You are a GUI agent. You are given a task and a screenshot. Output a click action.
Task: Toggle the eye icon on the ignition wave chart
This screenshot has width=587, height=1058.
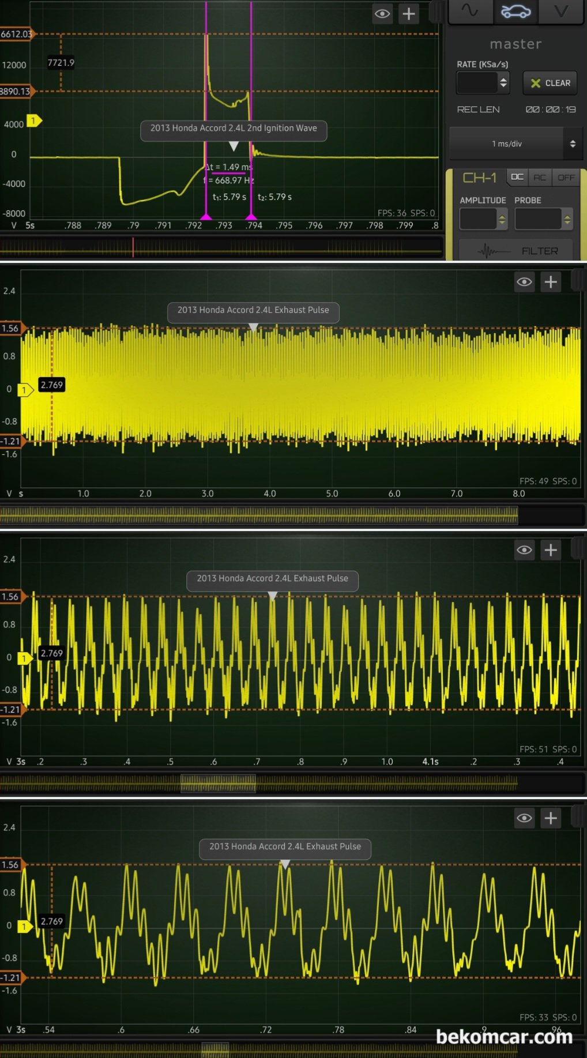pyautogui.click(x=382, y=14)
